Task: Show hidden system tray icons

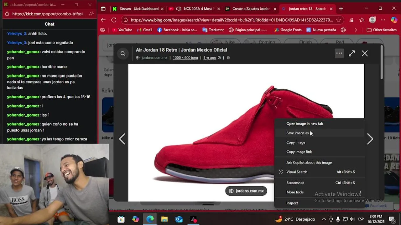Action: [324, 219]
